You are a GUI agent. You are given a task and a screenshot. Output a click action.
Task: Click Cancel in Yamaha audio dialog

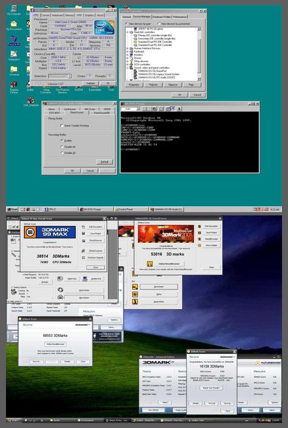[90, 171]
